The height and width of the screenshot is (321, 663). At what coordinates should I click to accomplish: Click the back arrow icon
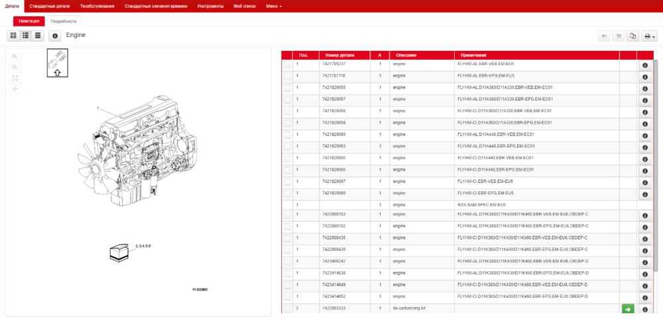click(x=603, y=36)
